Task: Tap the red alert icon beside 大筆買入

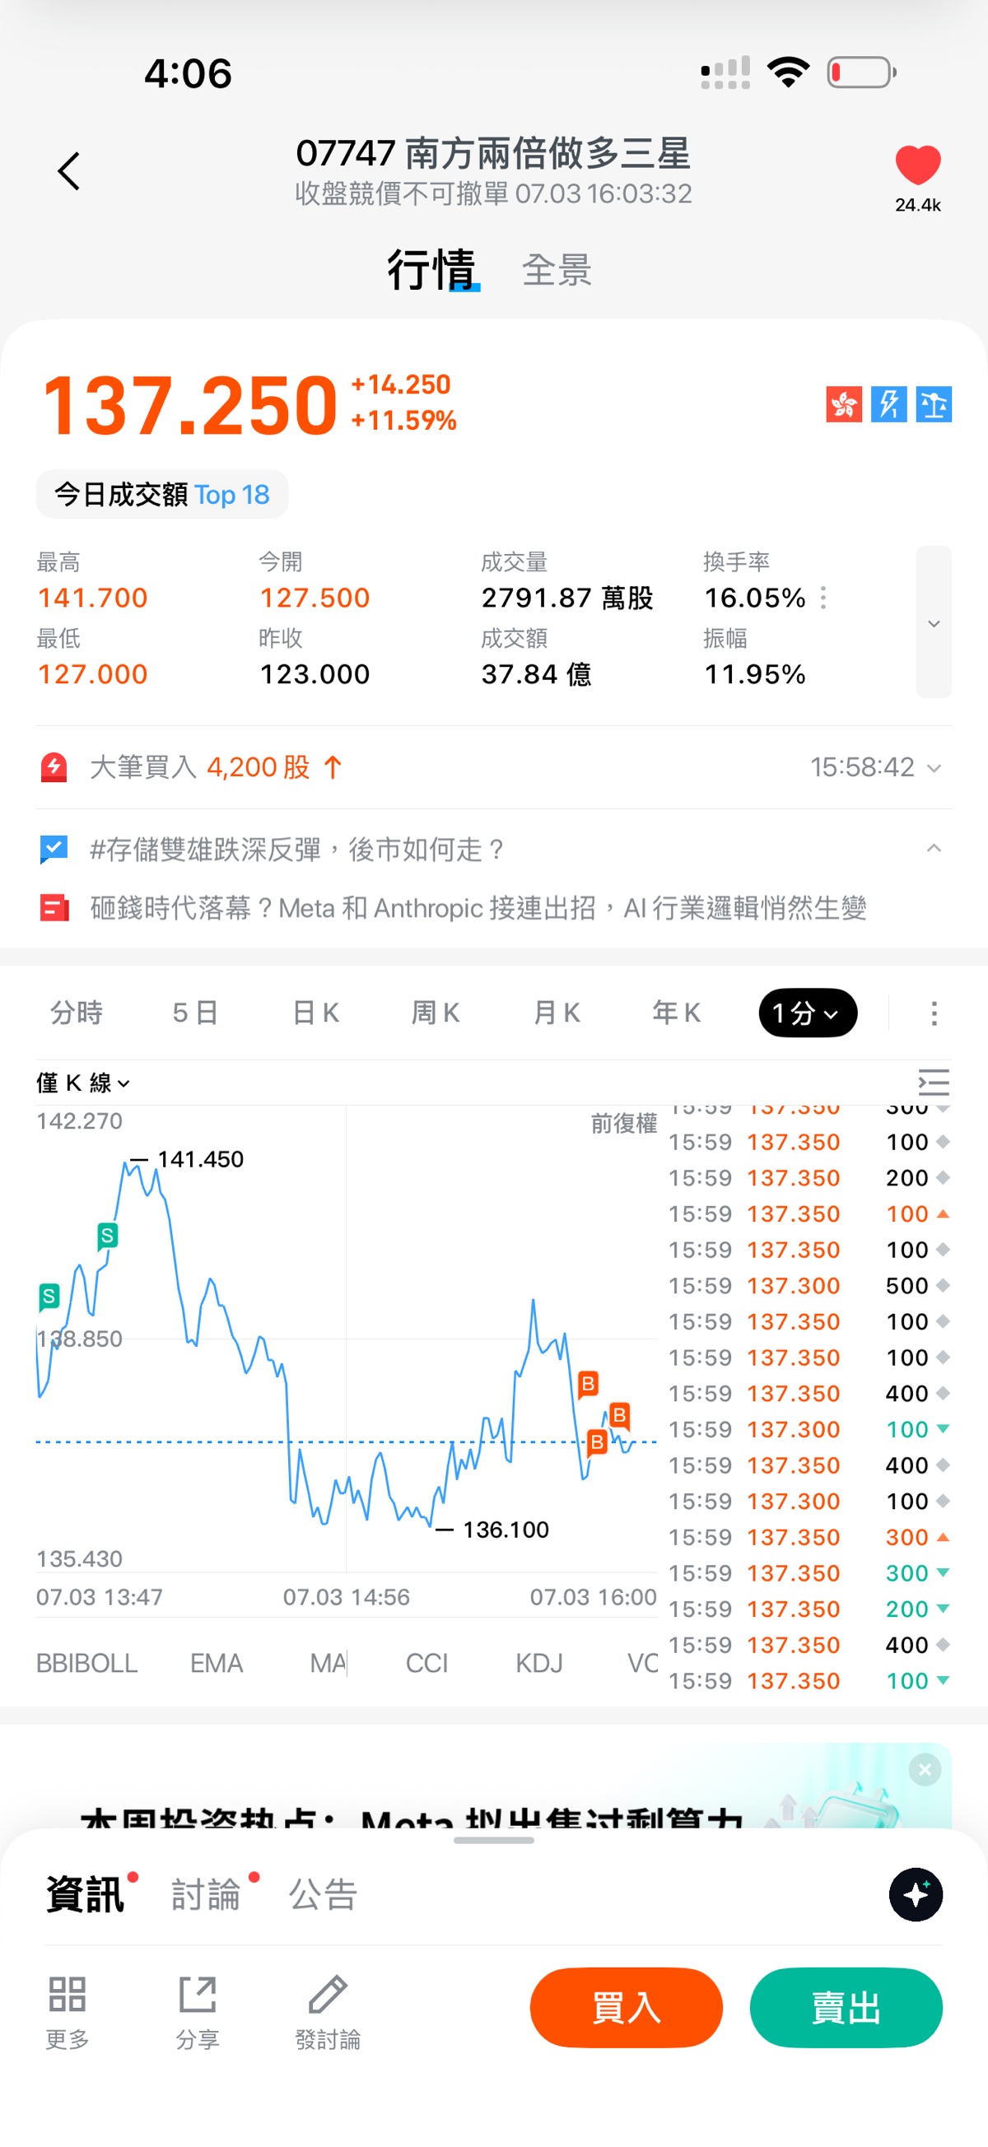Action: [x=54, y=766]
